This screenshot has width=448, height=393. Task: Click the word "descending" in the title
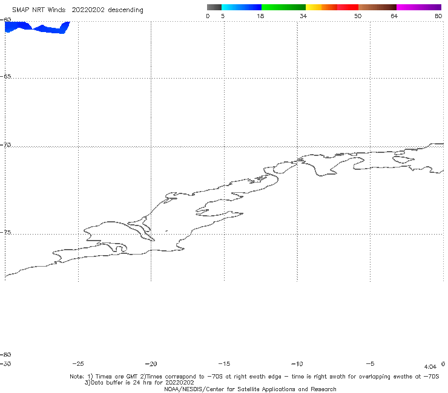(126, 10)
